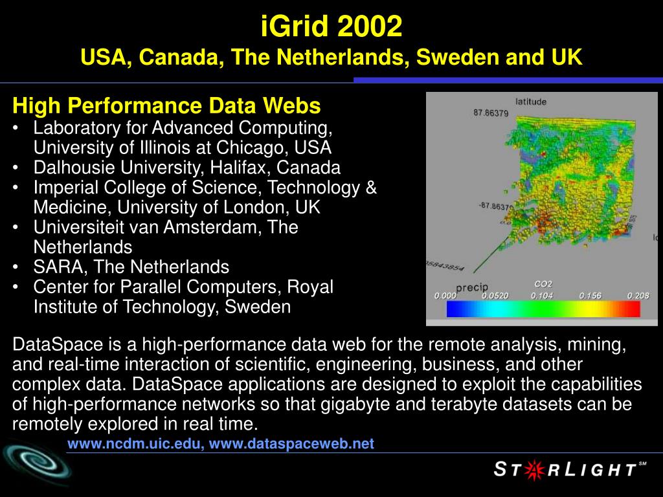Click University of Illinois at Chicago line
The width and height of the screenshot is (663, 497).
(182, 148)
